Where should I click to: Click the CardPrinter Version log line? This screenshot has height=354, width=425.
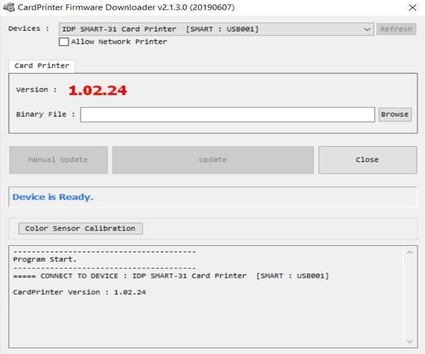79,292
